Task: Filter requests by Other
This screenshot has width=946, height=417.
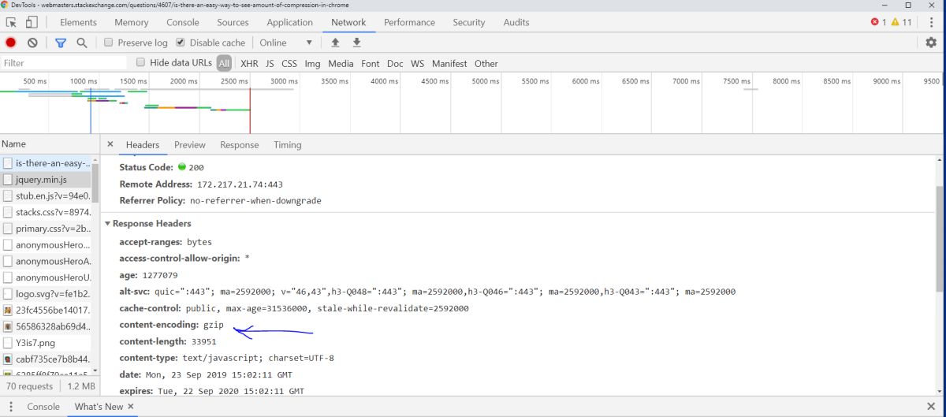Action: 486,63
